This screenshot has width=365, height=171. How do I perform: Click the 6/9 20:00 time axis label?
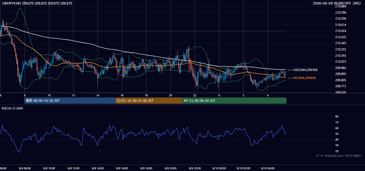pos(171,168)
